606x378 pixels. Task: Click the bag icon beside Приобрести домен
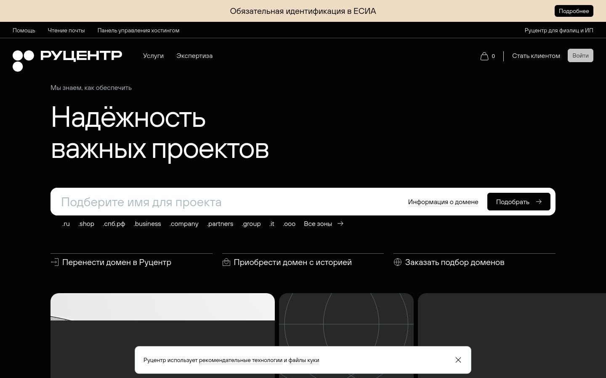(226, 262)
